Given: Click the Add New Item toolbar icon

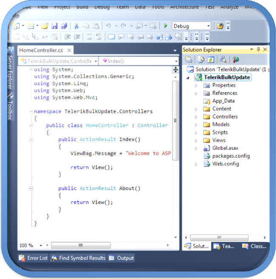Looking at the screenshot, I should pos(31,26).
